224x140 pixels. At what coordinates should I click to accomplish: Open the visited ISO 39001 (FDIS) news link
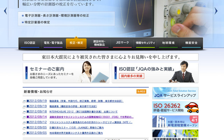pos(91,117)
